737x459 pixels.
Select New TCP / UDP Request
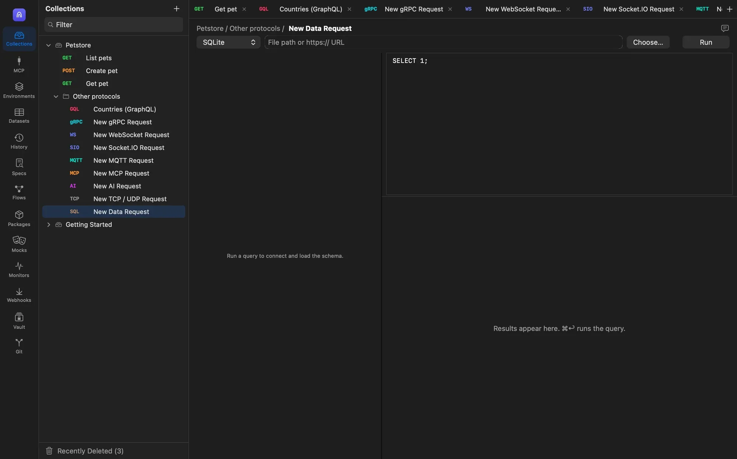point(114,199)
